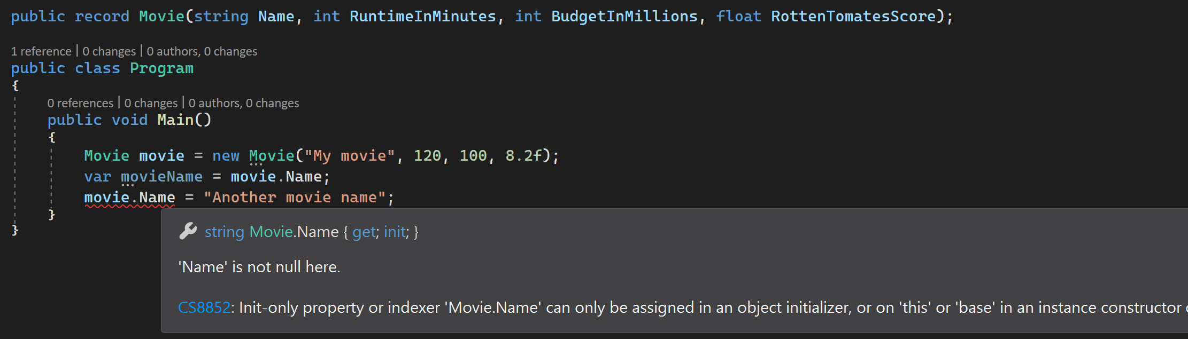1188x339 pixels.
Task: Select the 'get' accessor in the tooltip
Action: click(x=364, y=232)
